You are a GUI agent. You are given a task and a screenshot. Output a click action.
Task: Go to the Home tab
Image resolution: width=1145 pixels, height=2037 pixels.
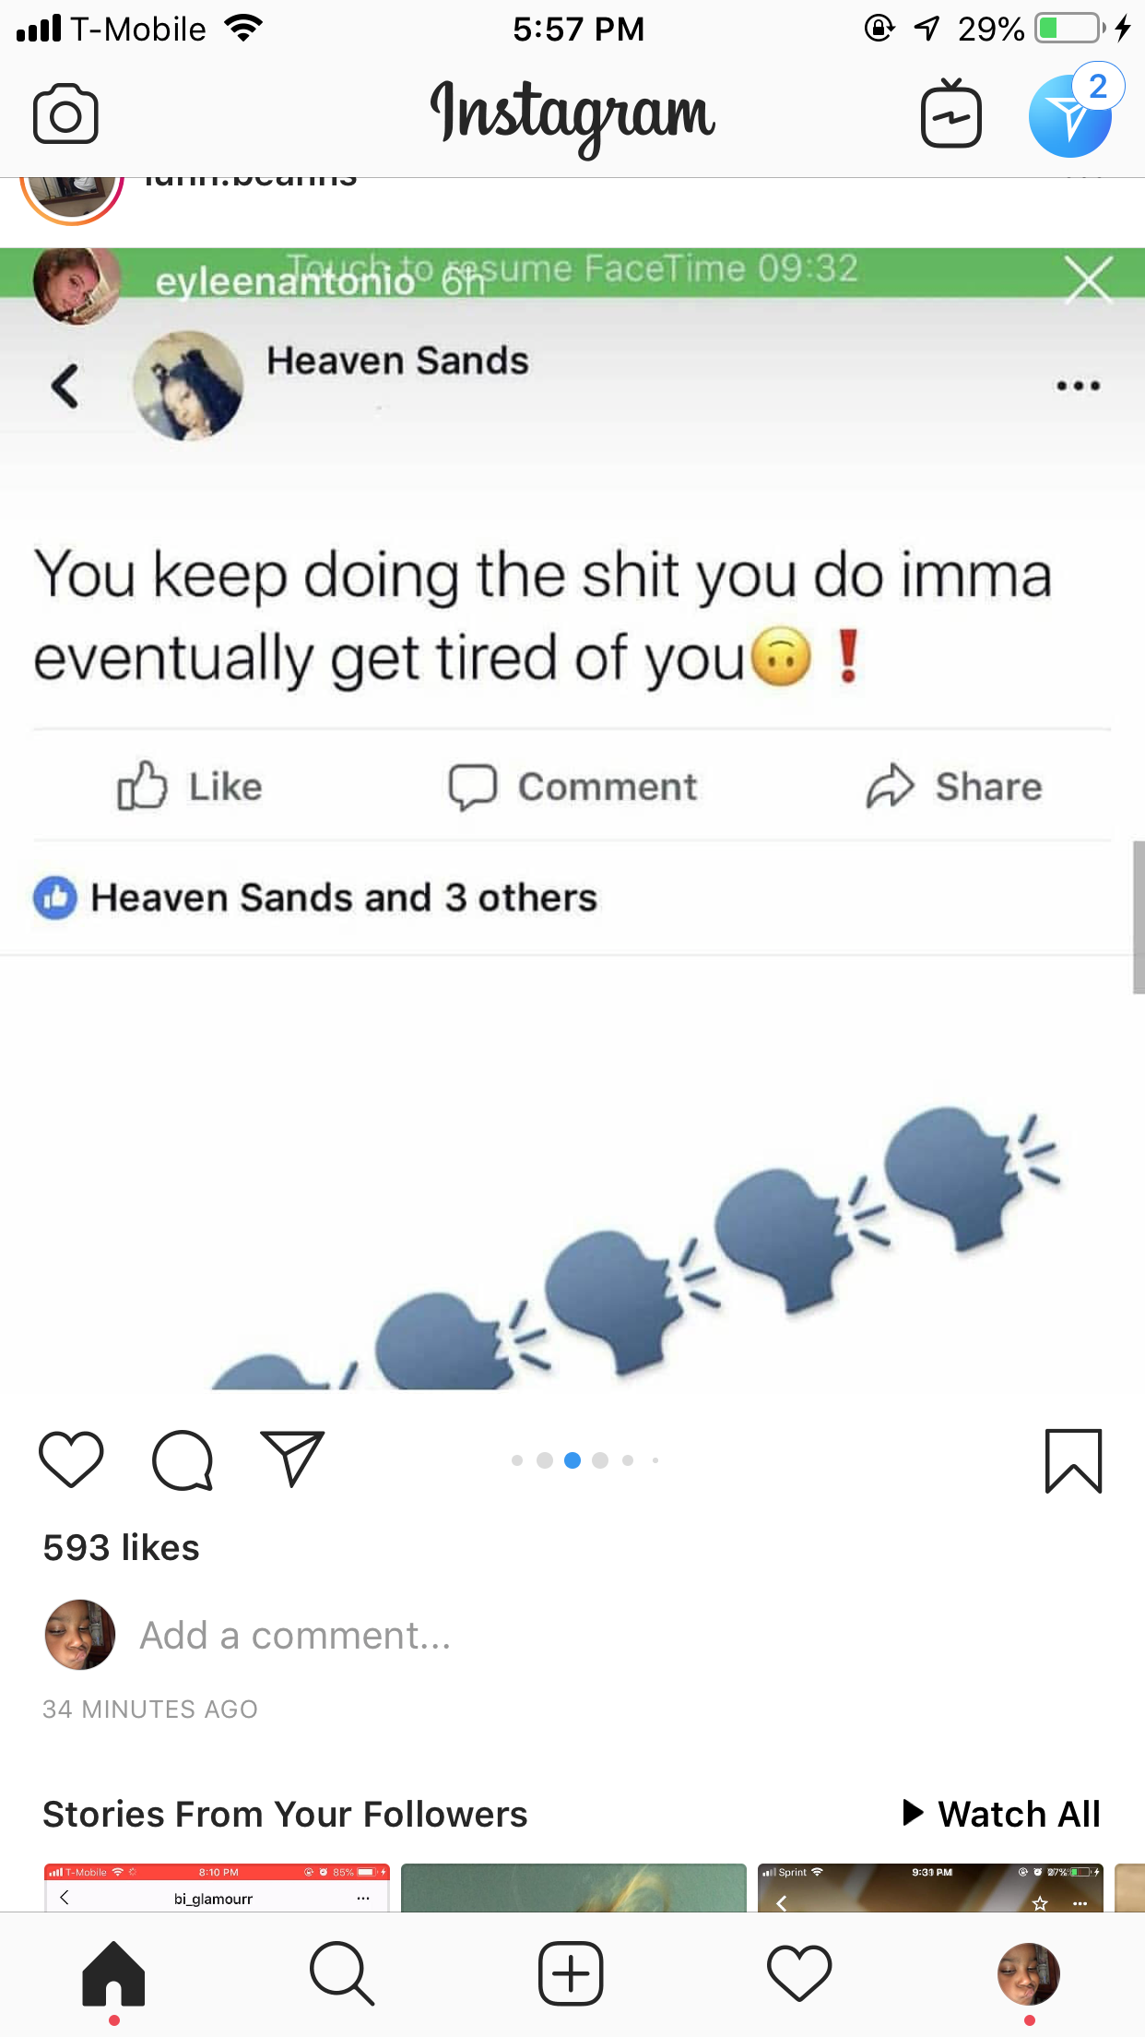(113, 1974)
